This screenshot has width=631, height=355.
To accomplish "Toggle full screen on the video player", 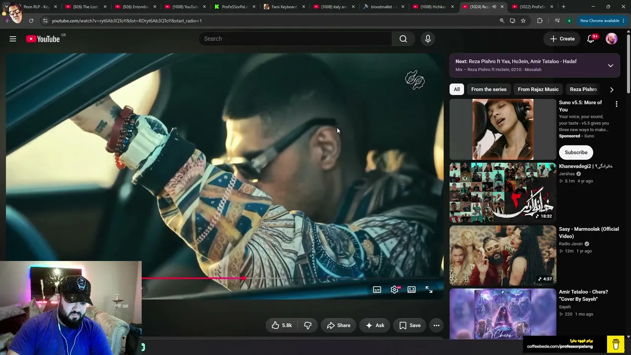I will 429,290.
